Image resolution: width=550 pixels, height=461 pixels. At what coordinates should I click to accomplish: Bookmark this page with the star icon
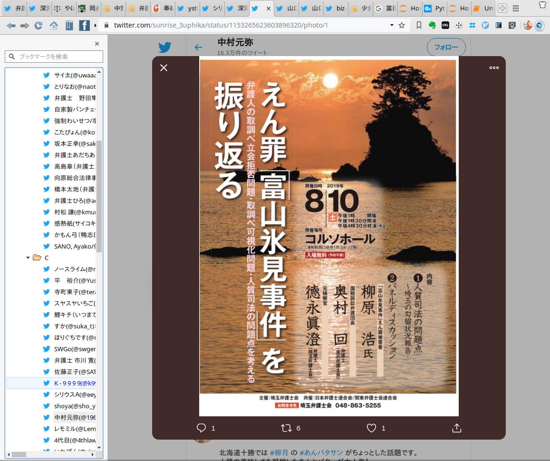tap(402, 25)
